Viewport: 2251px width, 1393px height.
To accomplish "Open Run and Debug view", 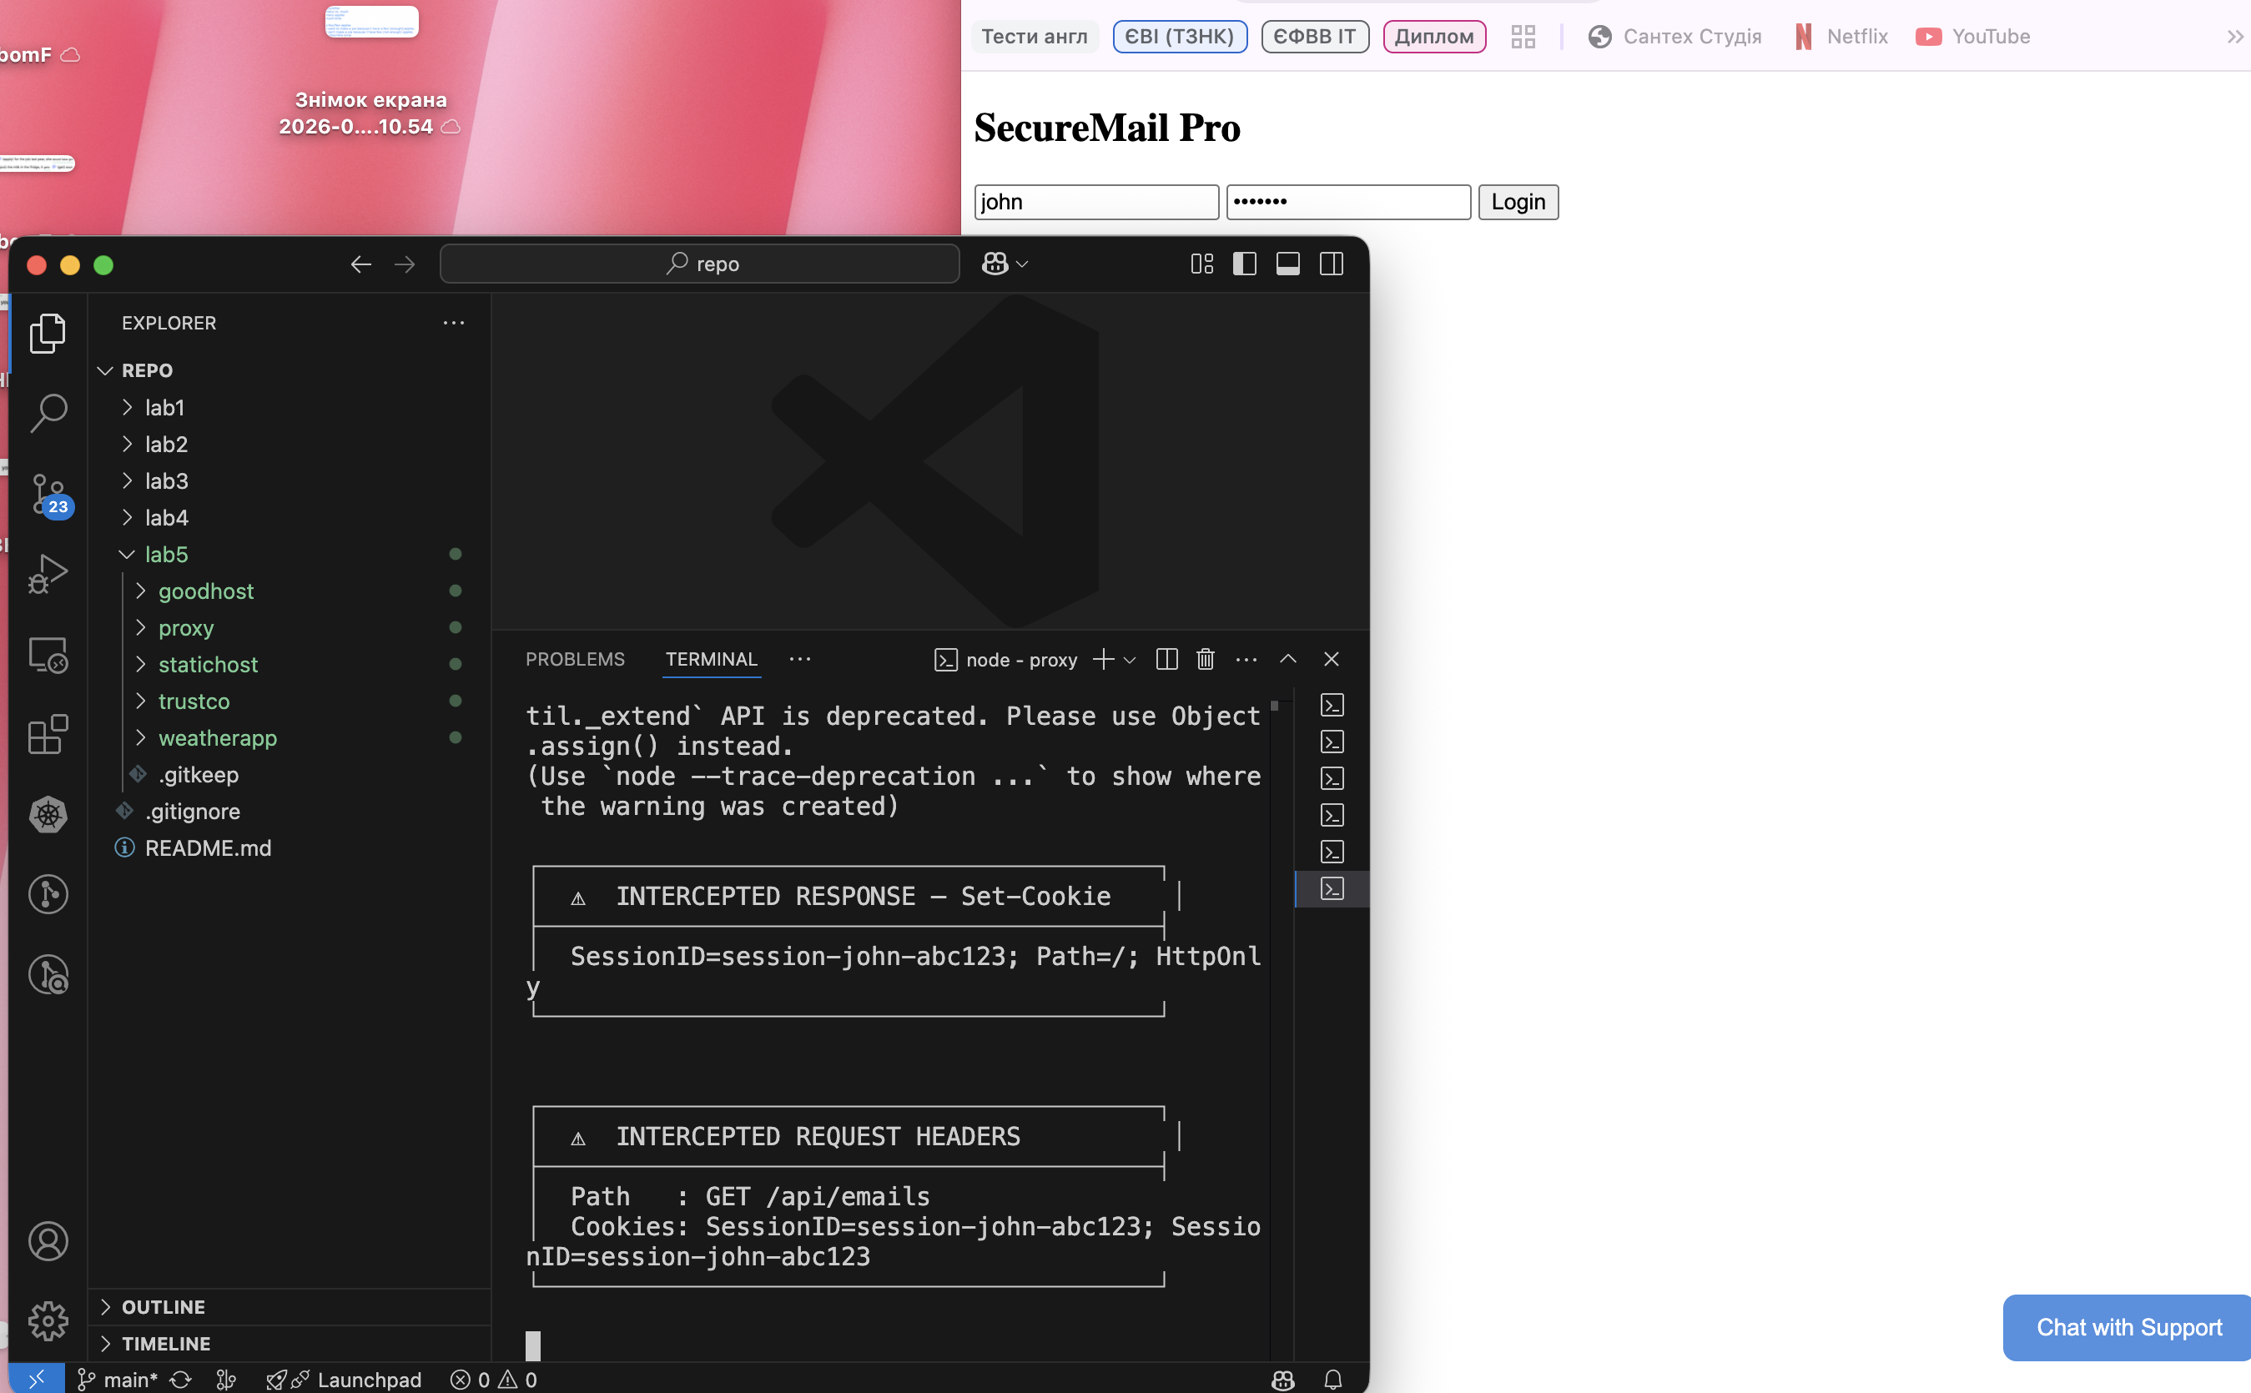I will (x=48, y=574).
